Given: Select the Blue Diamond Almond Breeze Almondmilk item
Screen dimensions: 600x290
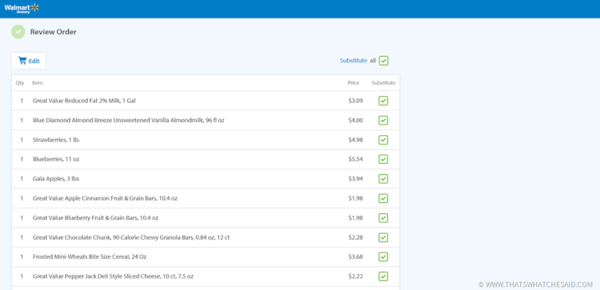Looking at the screenshot, I should coord(129,121).
